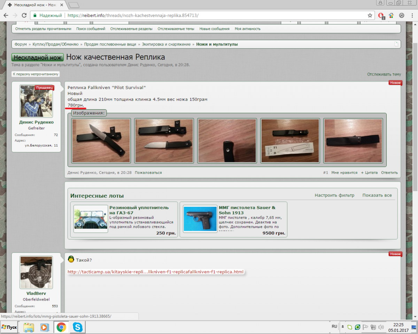The width and height of the screenshot is (418, 334).
Task: Go to Экипировка и снаряжение breadcrumb
Action: [x=166, y=44]
